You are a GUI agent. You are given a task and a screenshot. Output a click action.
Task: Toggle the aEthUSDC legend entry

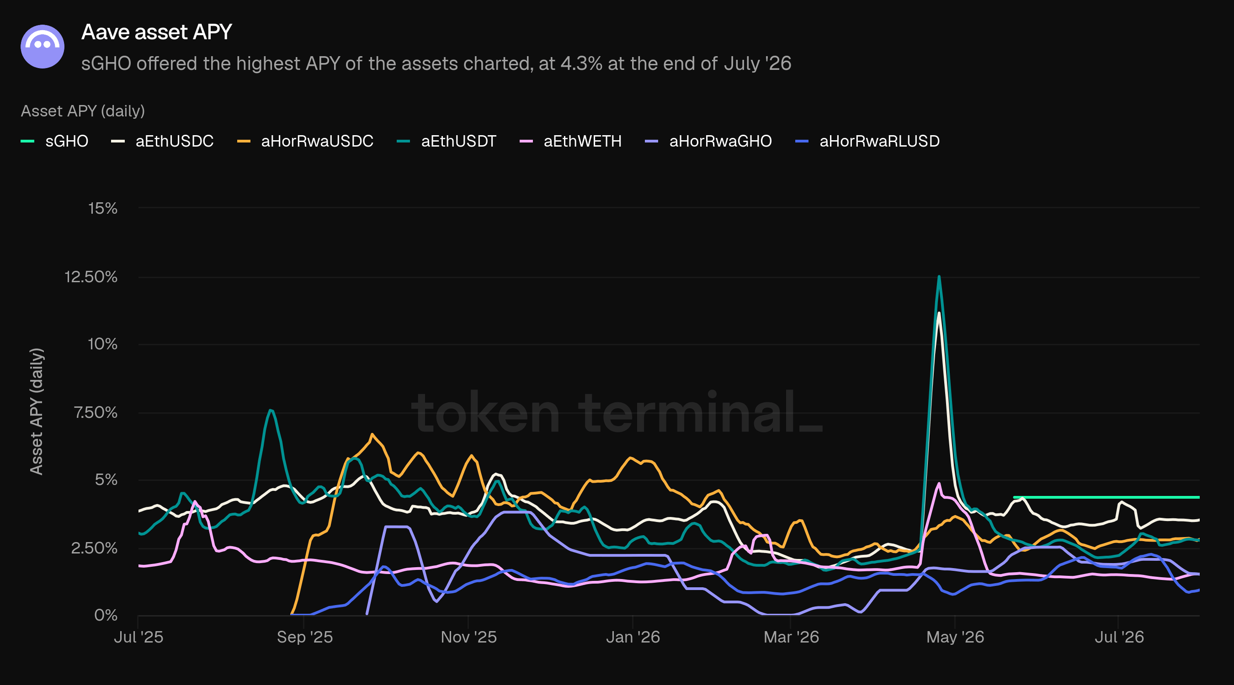(162, 141)
